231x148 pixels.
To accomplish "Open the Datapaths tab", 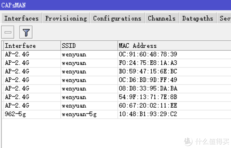I will [x=198, y=18].
